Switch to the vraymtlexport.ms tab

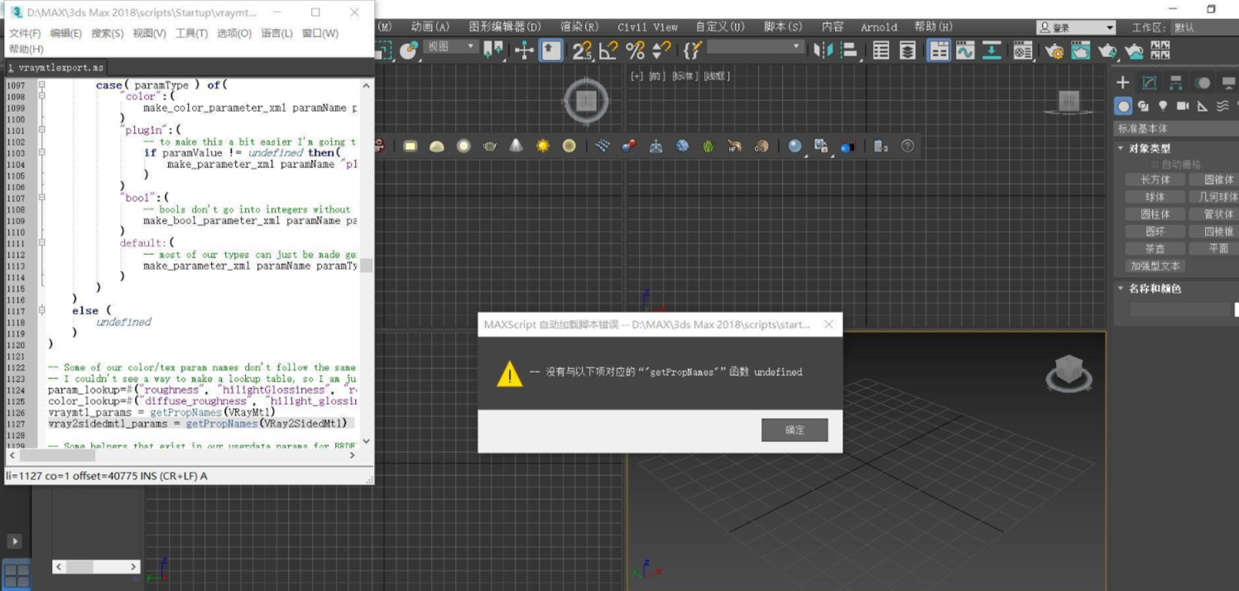click(x=55, y=68)
